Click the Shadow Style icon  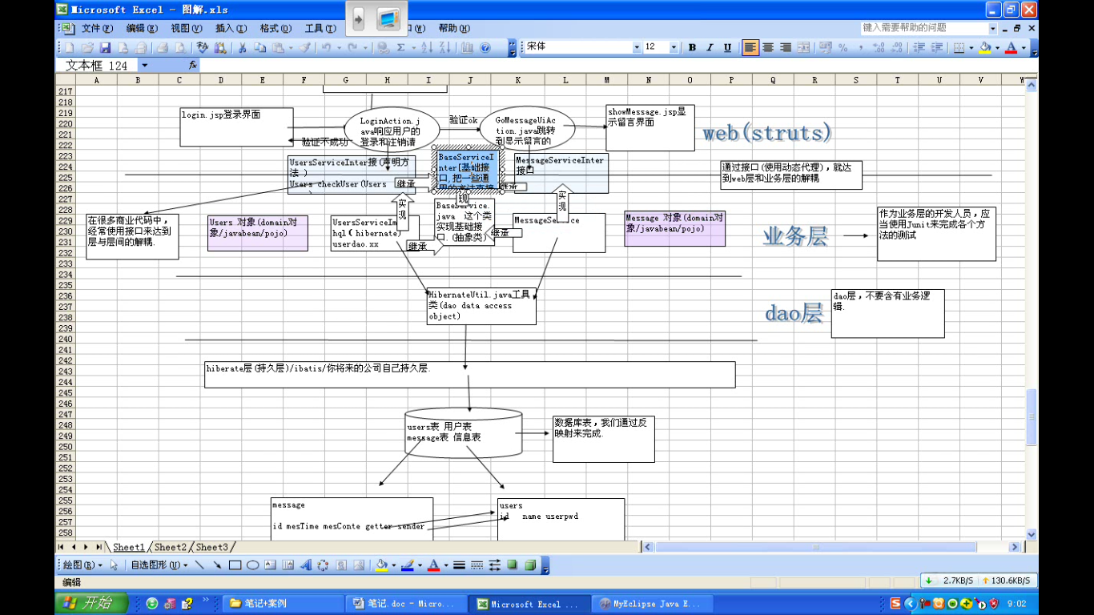(x=512, y=565)
